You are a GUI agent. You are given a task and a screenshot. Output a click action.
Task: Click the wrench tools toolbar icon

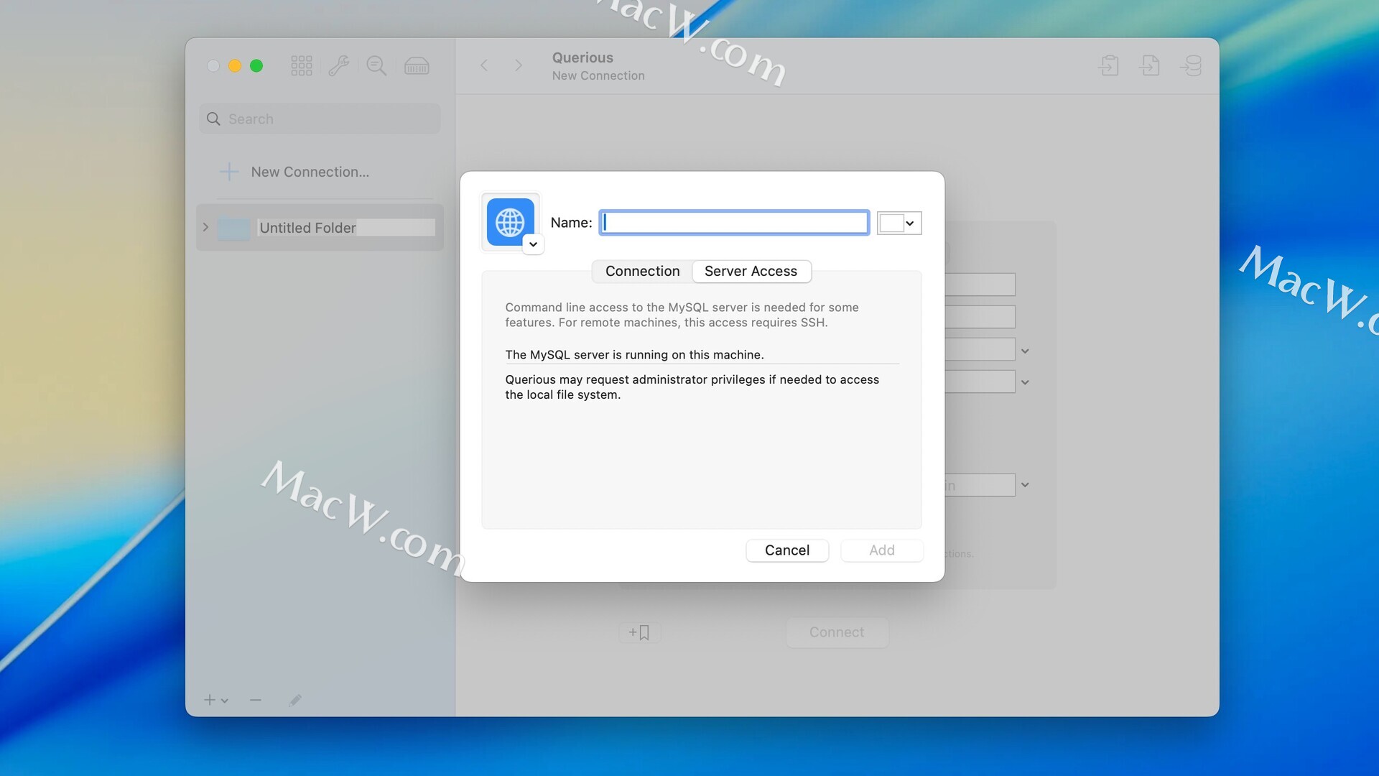(x=339, y=65)
